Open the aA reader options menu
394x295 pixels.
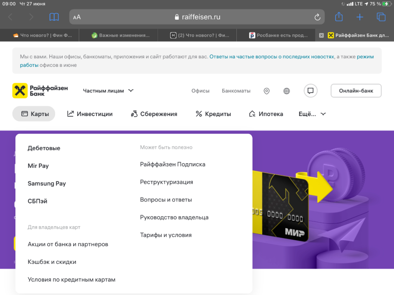(x=77, y=17)
